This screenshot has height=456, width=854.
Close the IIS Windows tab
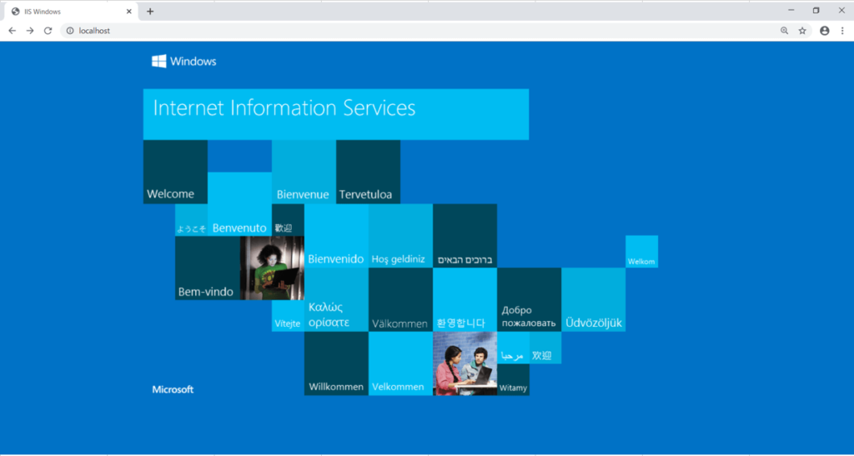[x=129, y=12]
